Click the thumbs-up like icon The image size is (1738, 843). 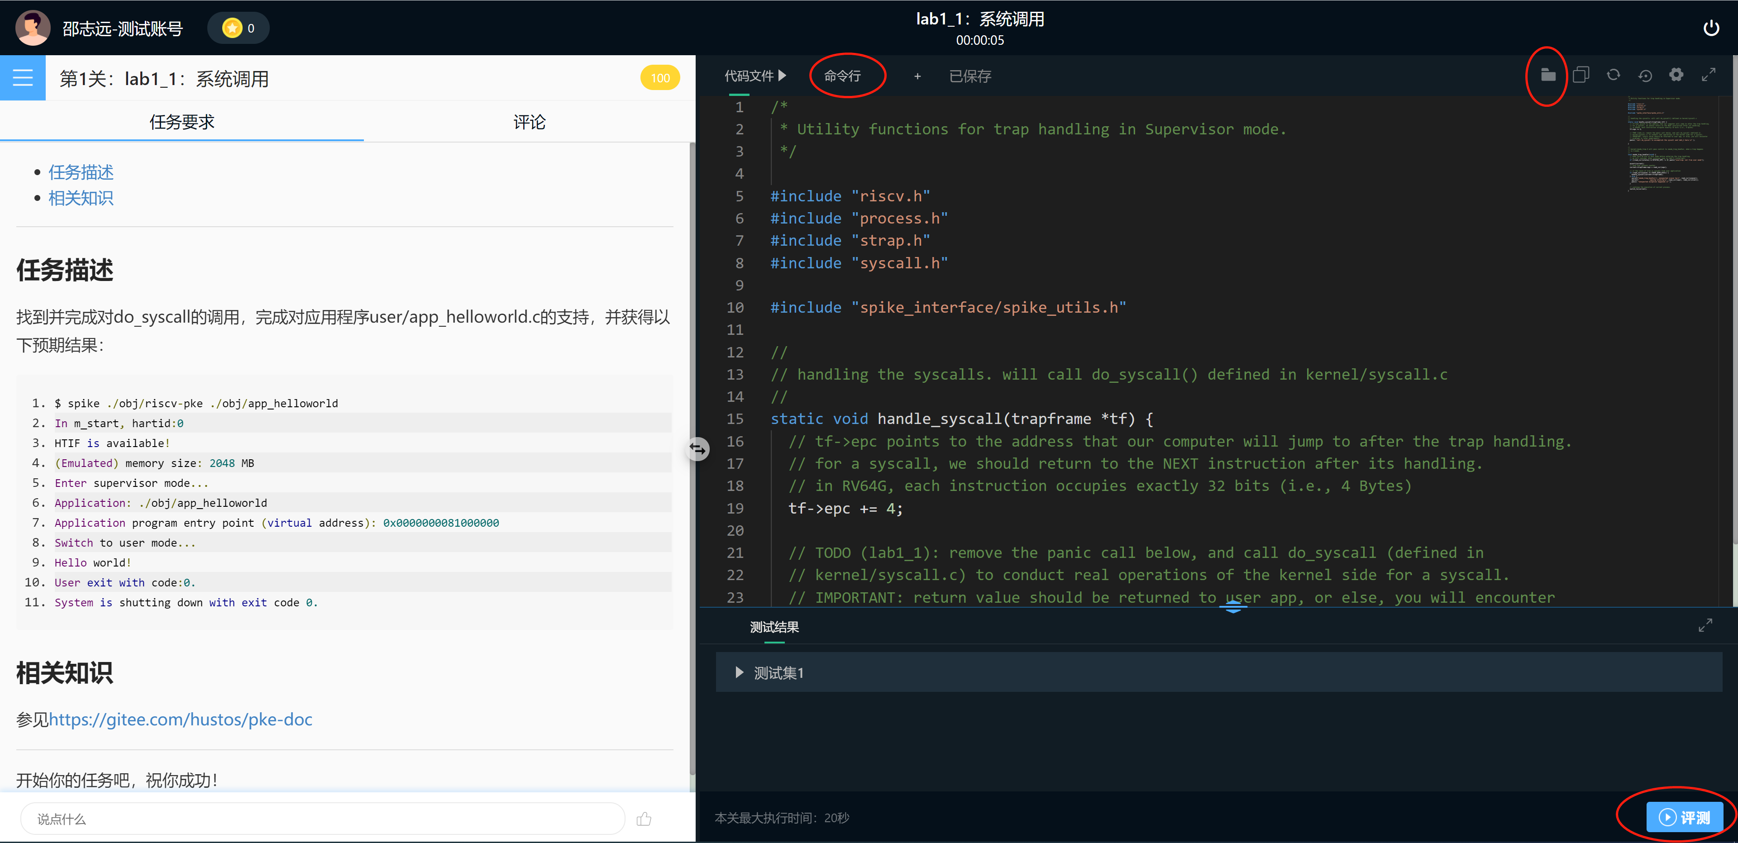click(x=645, y=819)
